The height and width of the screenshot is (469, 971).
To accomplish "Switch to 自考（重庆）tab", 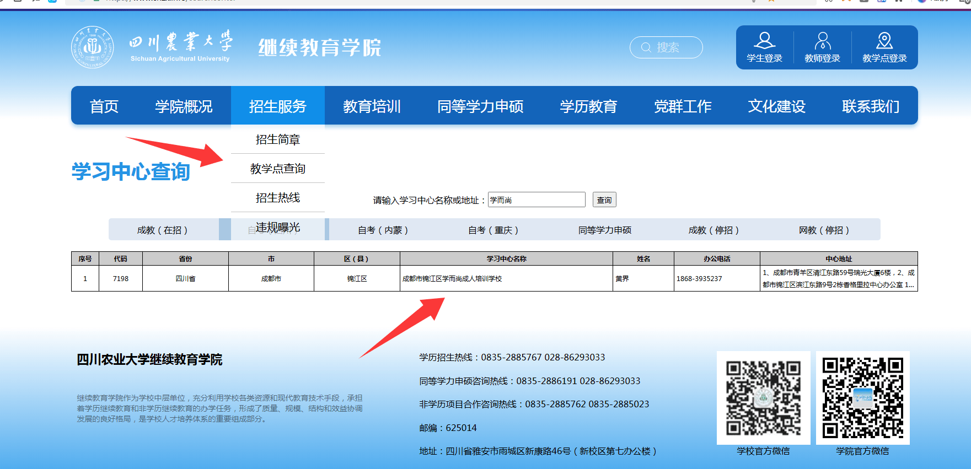I will pyautogui.click(x=493, y=230).
